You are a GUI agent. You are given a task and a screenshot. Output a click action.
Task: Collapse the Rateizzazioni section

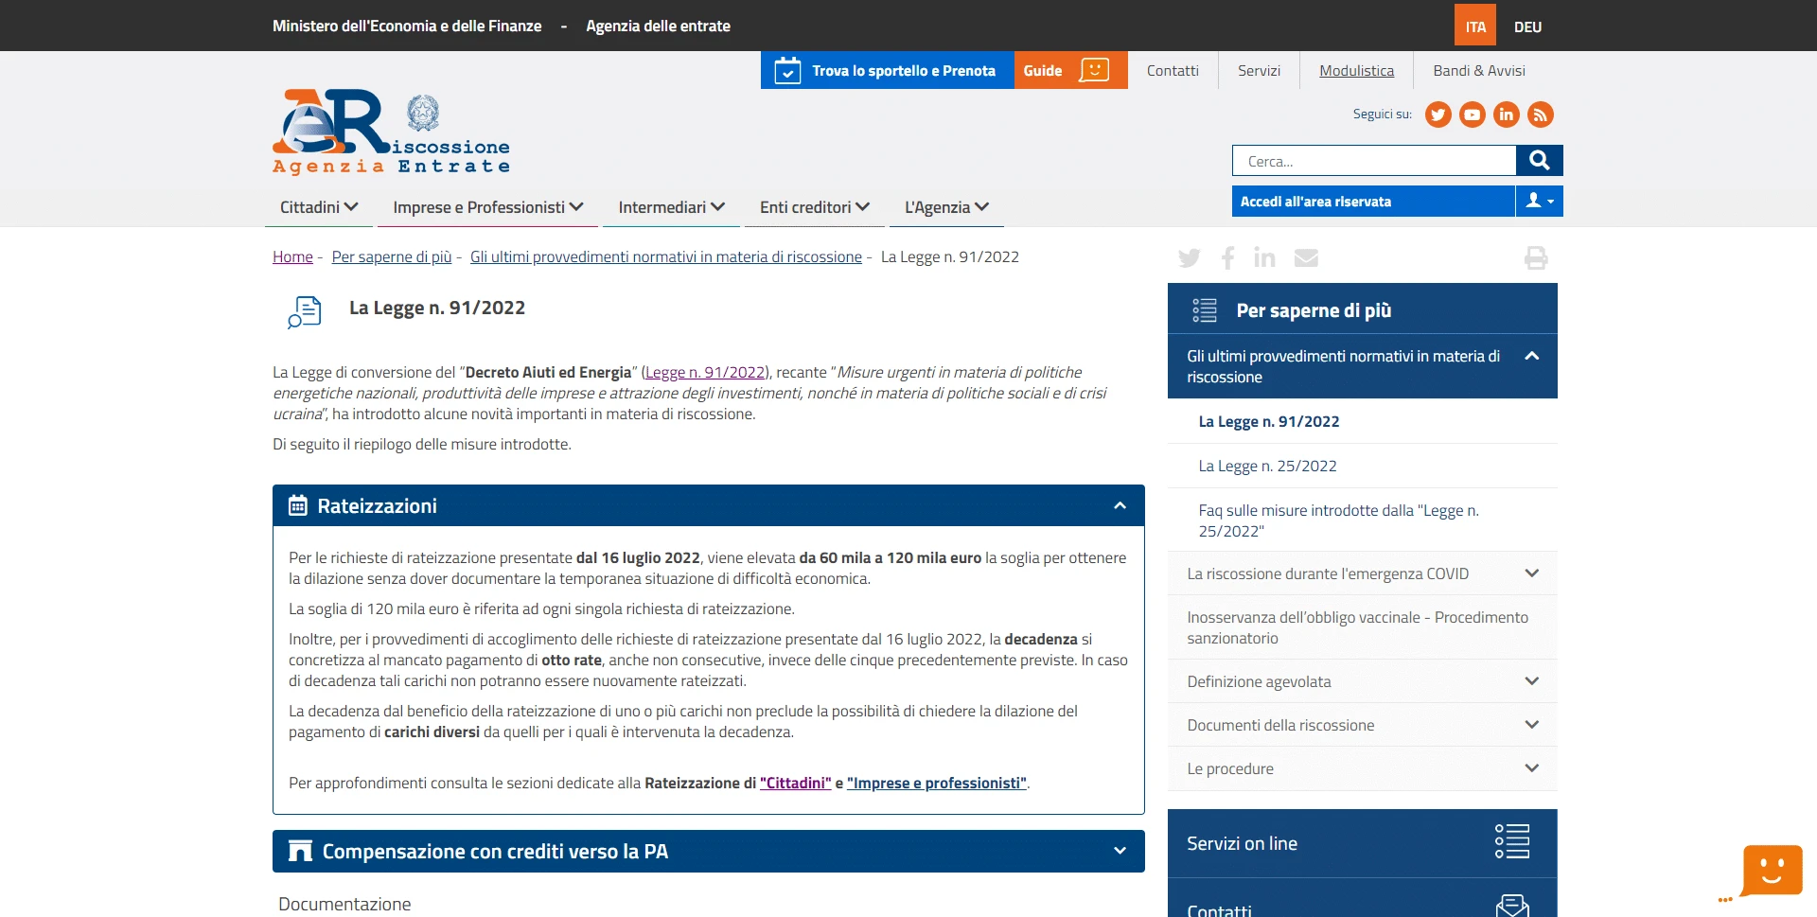pyautogui.click(x=1120, y=506)
